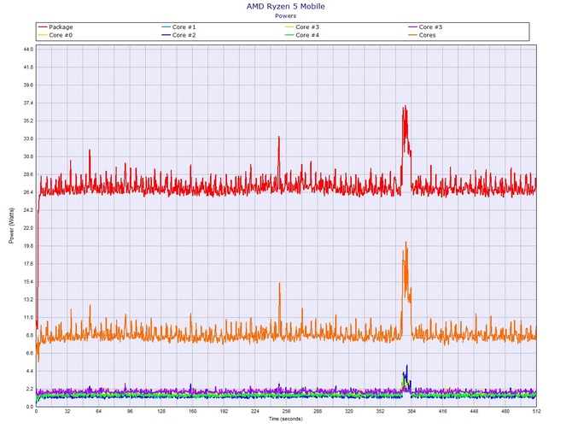572x429 pixels.
Task: Click the Power (Watts) axis label
Action: click(x=12, y=226)
